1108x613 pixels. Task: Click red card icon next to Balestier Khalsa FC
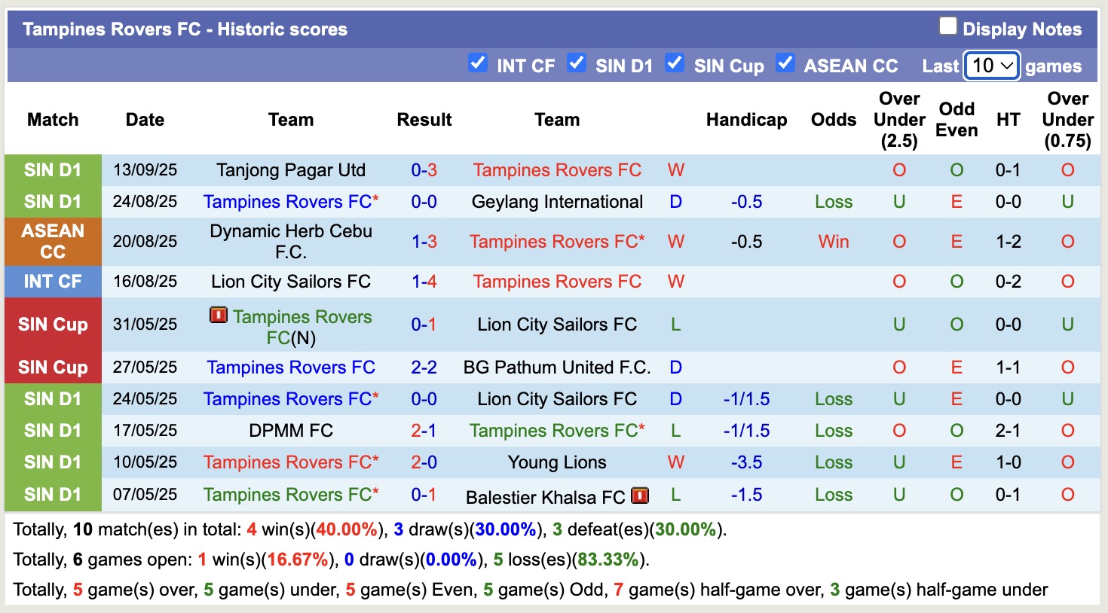click(x=640, y=496)
